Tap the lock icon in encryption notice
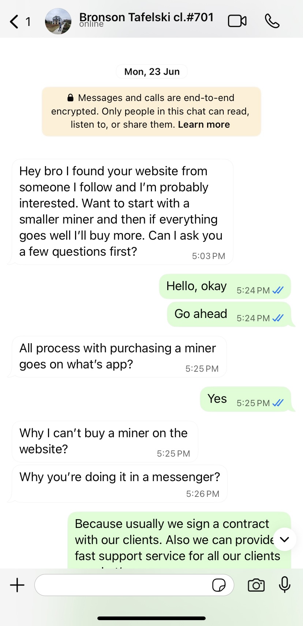 point(71,98)
